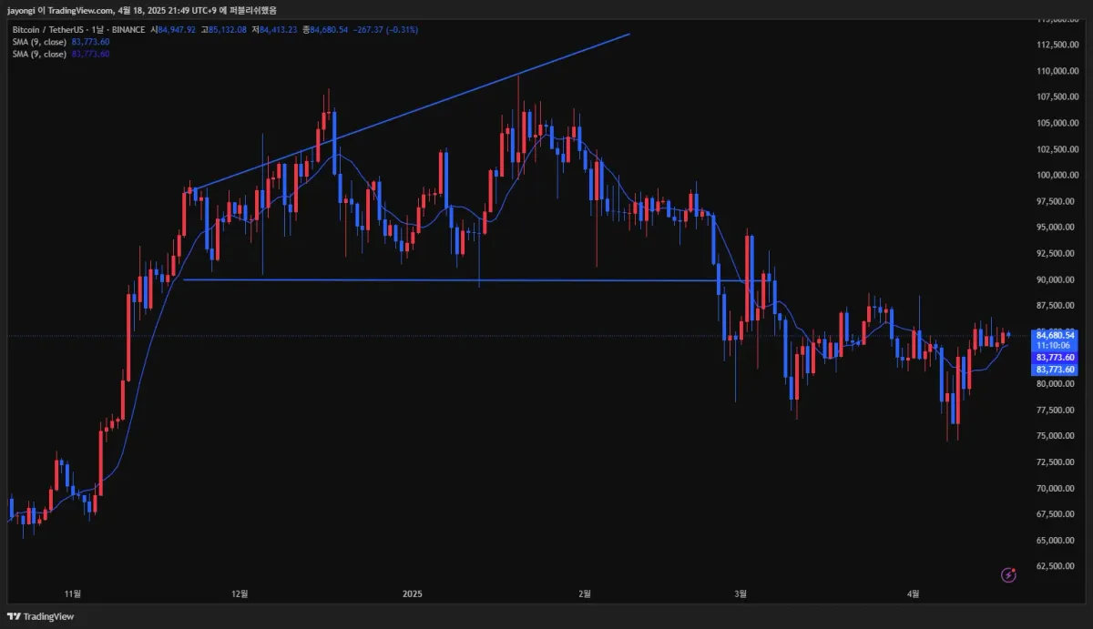Click the 75,000.00 price axis label
This screenshot has height=629, width=1093.
pyautogui.click(x=1057, y=436)
